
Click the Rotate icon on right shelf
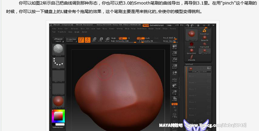coord(174,99)
